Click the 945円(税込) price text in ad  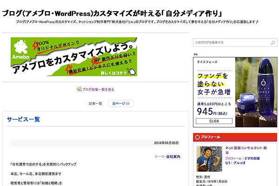pos(212,112)
